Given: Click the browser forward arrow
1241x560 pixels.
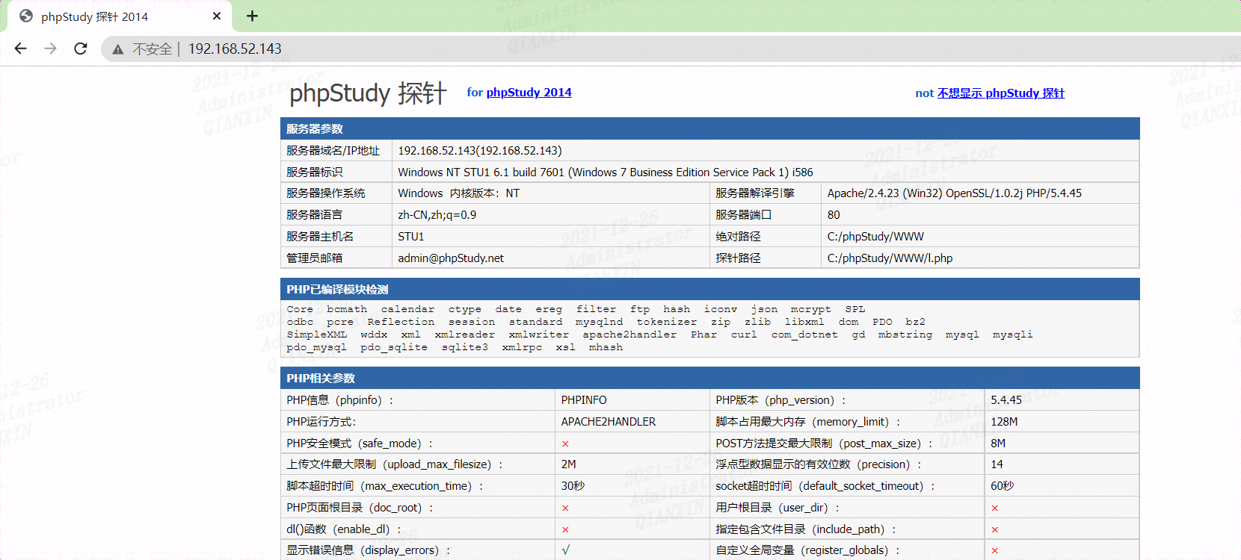Looking at the screenshot, I should click(50, 49).
